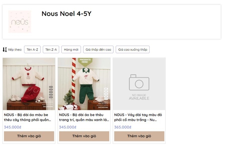Sort products by Tên A-Z
229x145 pixels.
(x=32, y=49)
